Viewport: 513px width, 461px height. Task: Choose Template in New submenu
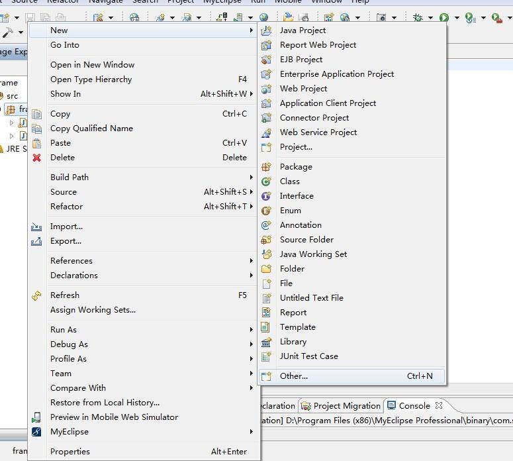coord(351,327)
